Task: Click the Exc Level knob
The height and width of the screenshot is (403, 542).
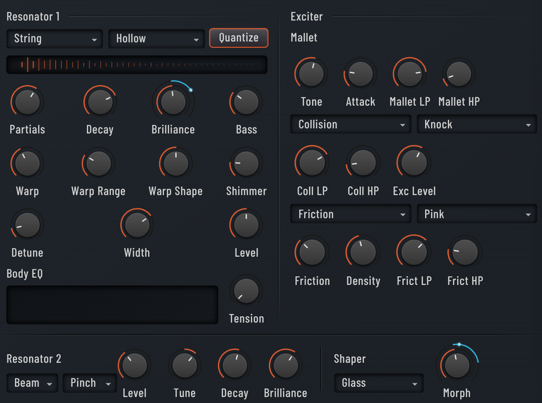Action: point(414,163)
